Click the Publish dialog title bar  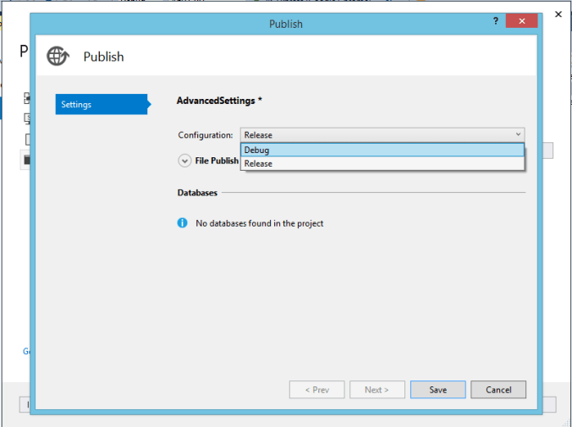(x=285, y=24)
